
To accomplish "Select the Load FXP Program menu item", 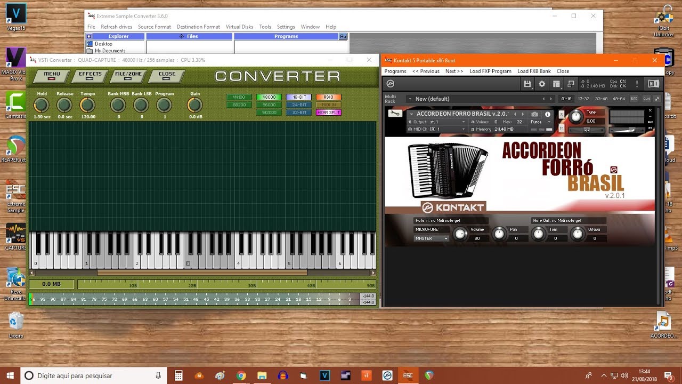I will [x=490, y=71].
